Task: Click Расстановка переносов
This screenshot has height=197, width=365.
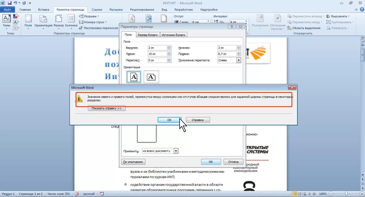Action: point(99,28)
